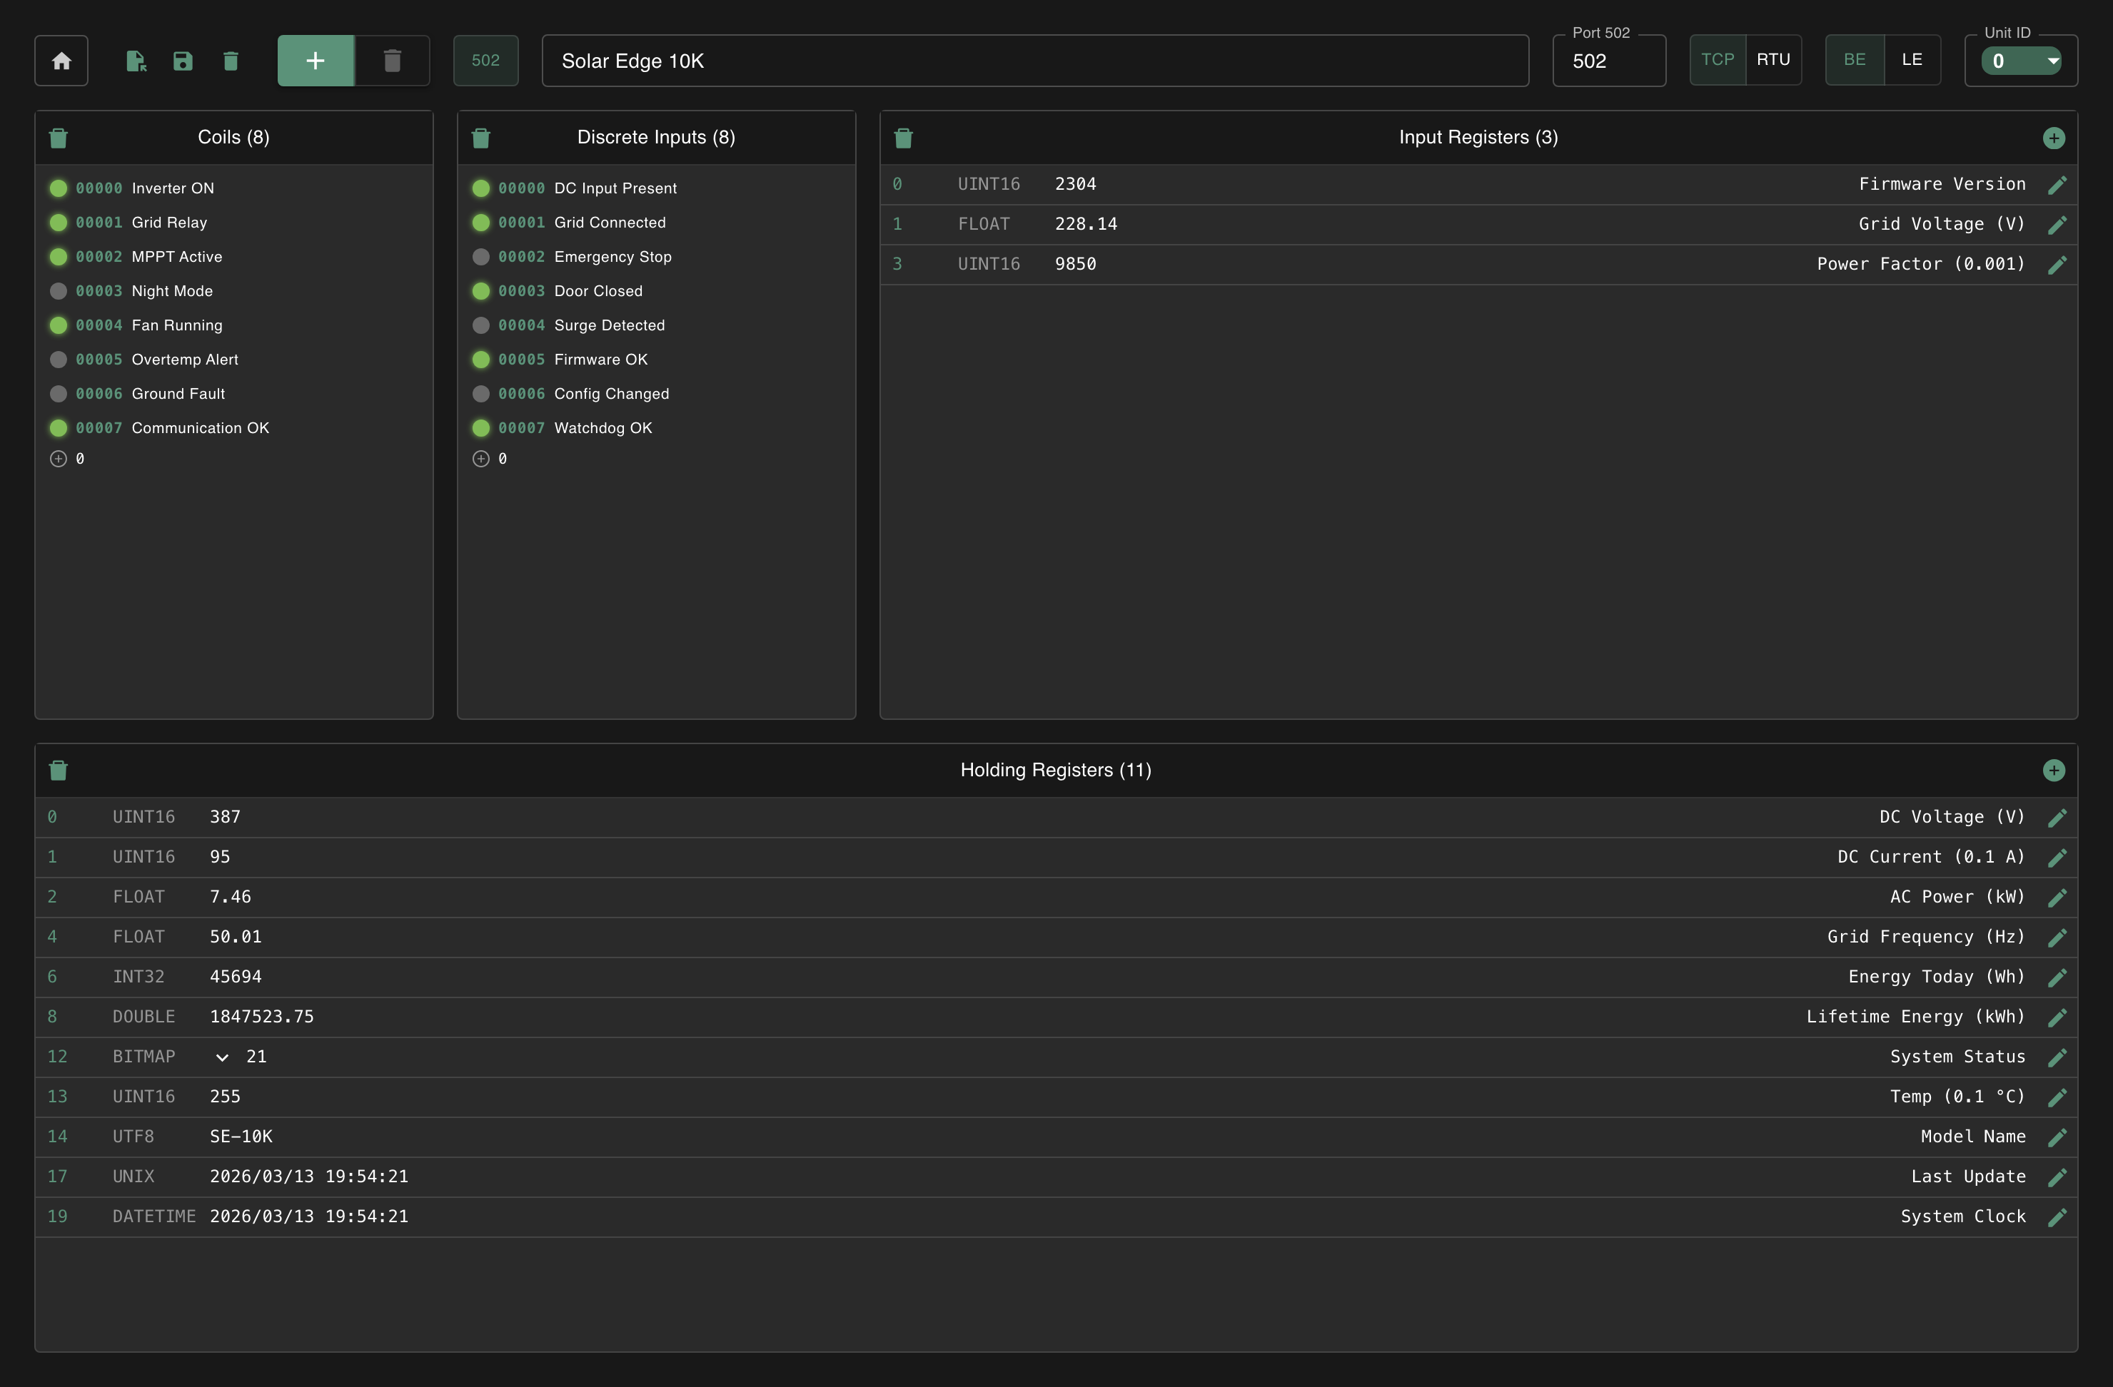
Task: Toggle the Overtemp Alert coil
Action: coord(59,360)
